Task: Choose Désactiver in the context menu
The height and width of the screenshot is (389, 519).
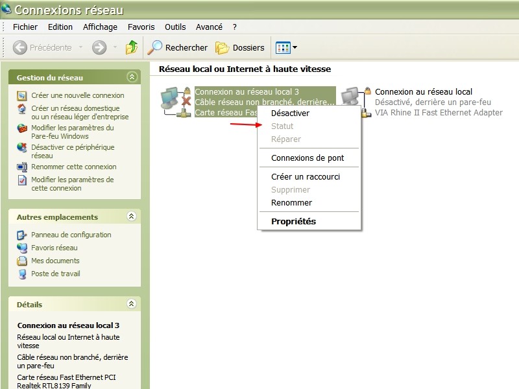Action: click(290, 113)
